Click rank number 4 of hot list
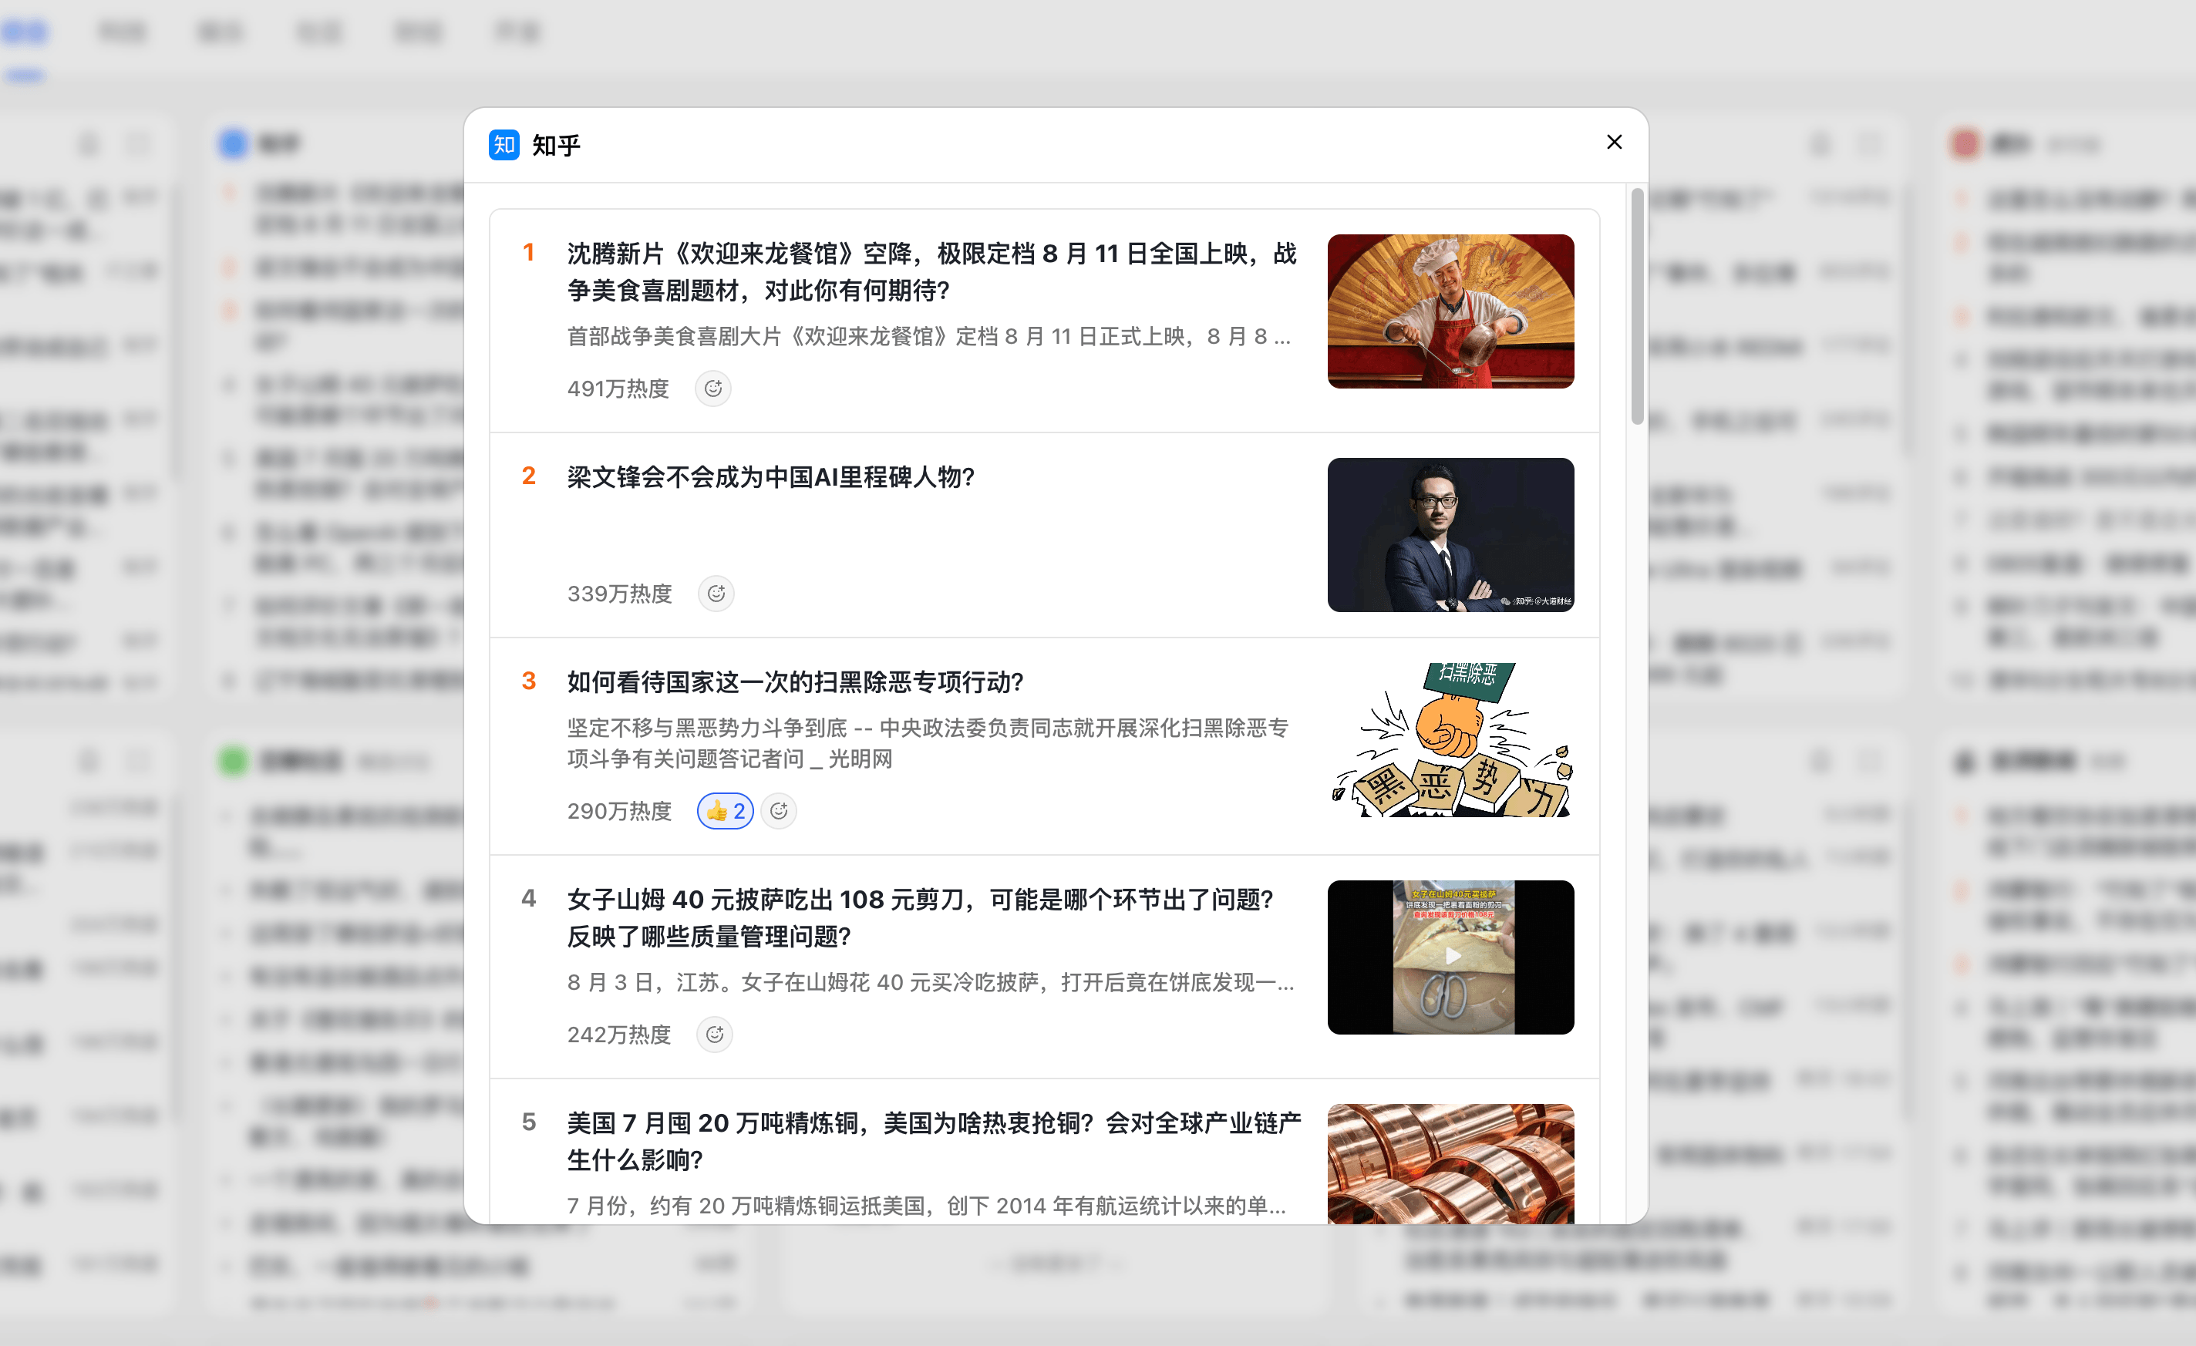This screenshot has height=1346, width=2196. coord(528,899)
